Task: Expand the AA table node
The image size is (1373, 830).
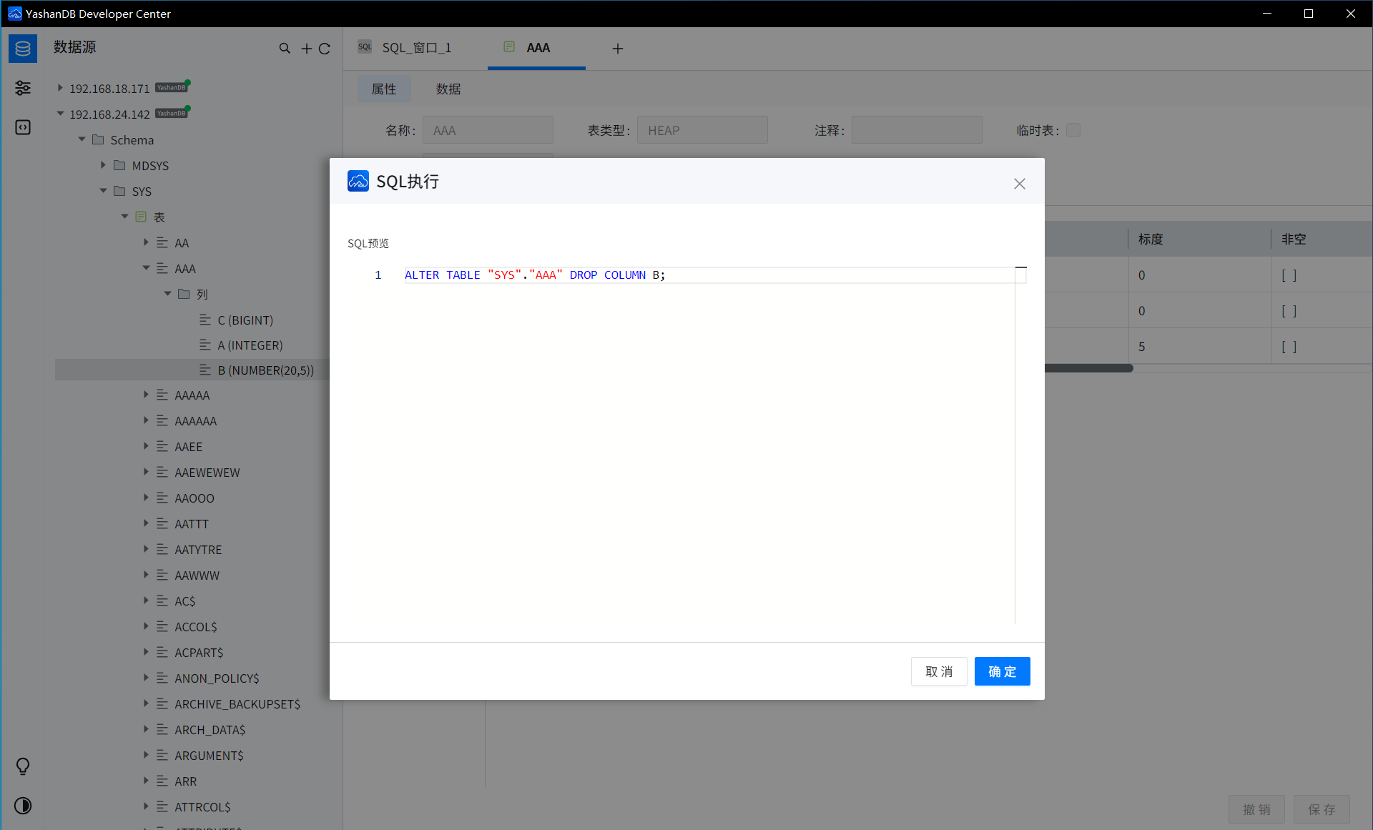Action: coord(146,242)
